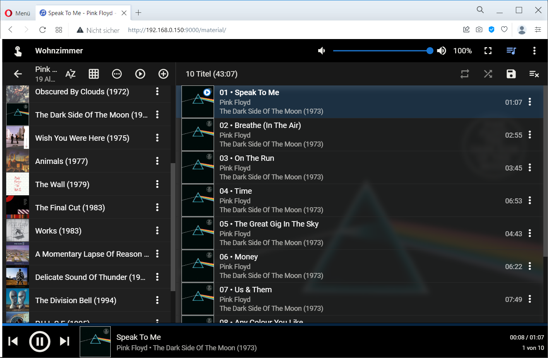Skip to the next track
548x358 pixels.
coord(65,341)
